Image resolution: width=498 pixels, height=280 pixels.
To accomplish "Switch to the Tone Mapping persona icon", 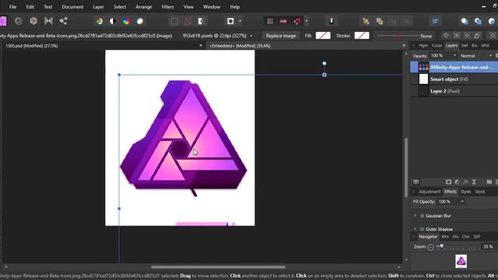I will [48, 21].
